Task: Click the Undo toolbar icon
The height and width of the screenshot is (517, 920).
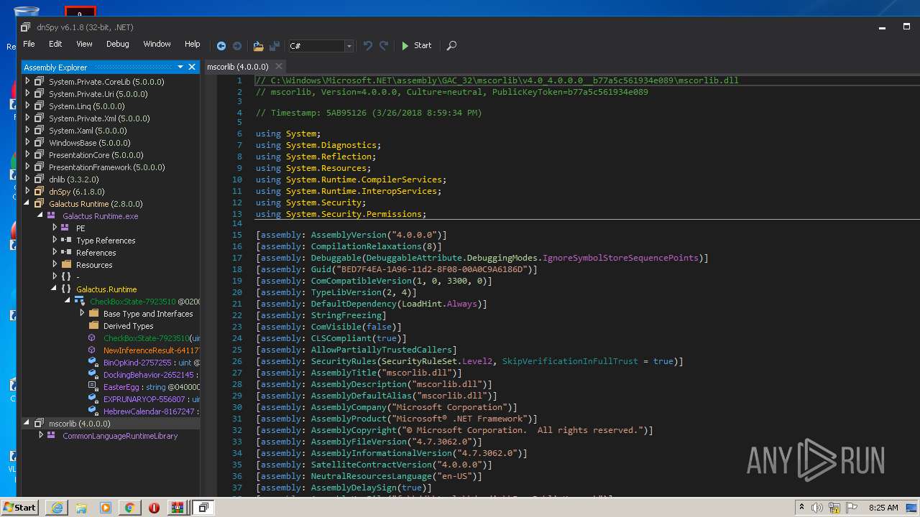Action: point(368,45)
